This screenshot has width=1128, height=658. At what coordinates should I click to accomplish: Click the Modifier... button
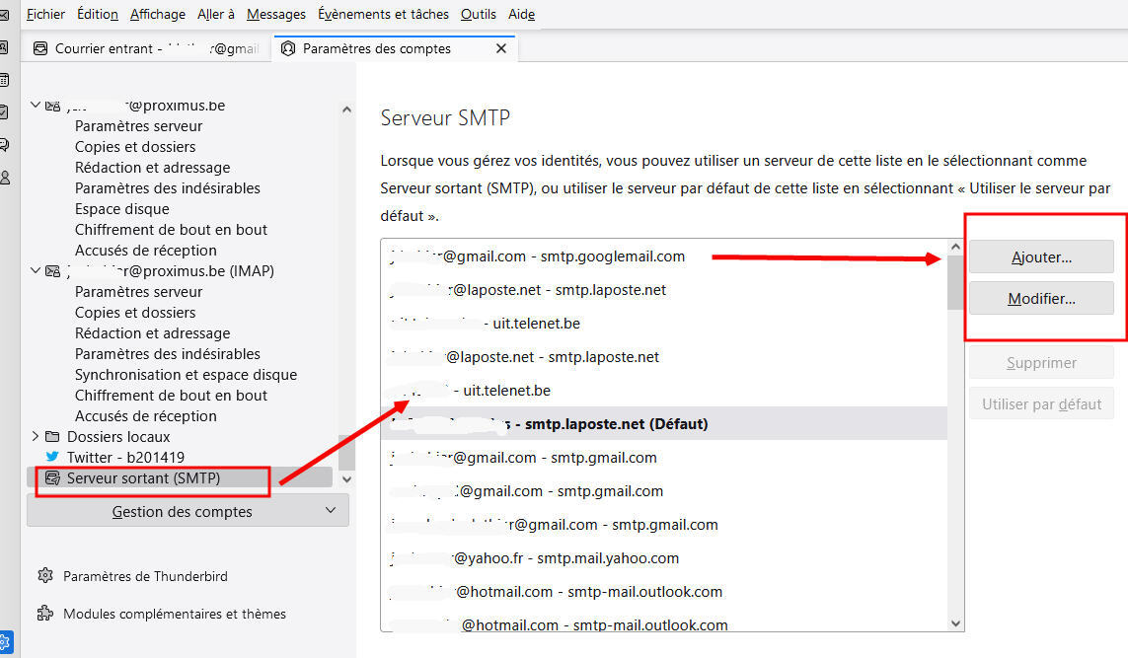click(x=1042, y=299)
